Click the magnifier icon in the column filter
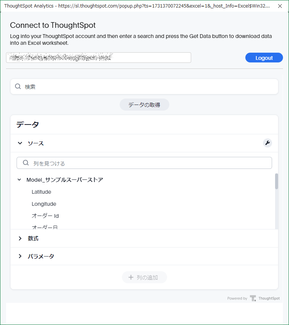289x325 pixels. (26, 163)
